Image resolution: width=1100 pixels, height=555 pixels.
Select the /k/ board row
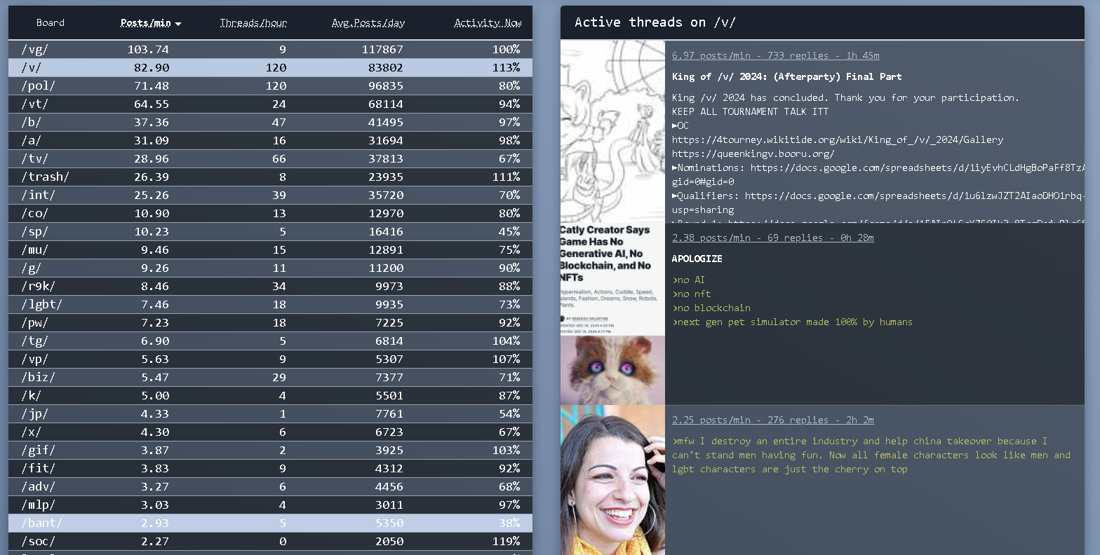point(270,396)
